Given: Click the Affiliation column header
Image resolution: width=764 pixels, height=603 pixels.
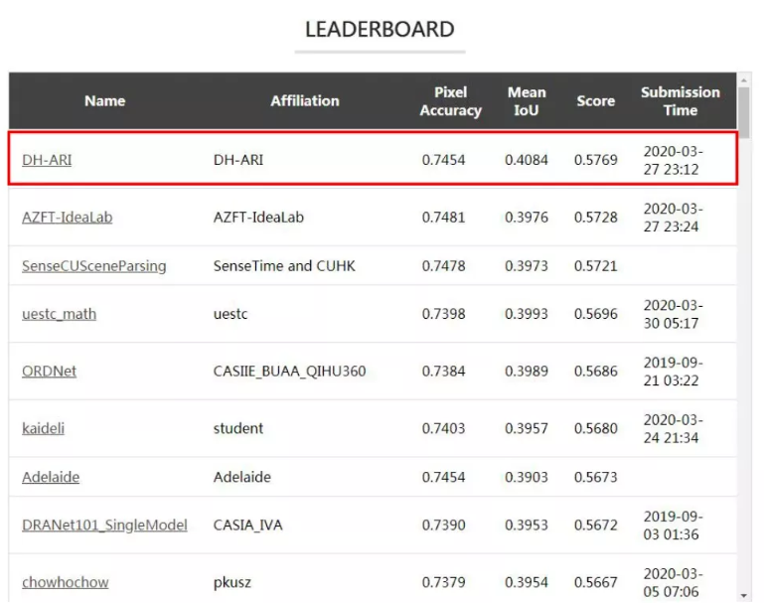Looking at the screenshot, I should coord(305,100).
